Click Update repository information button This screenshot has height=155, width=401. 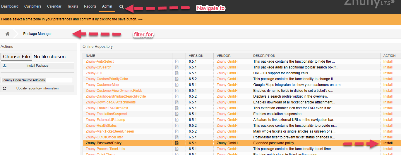point(37,88)
